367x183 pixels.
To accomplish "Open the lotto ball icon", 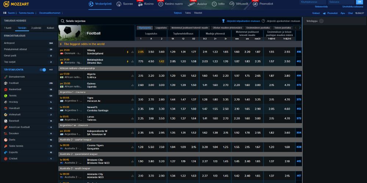I will coord(214,4).
